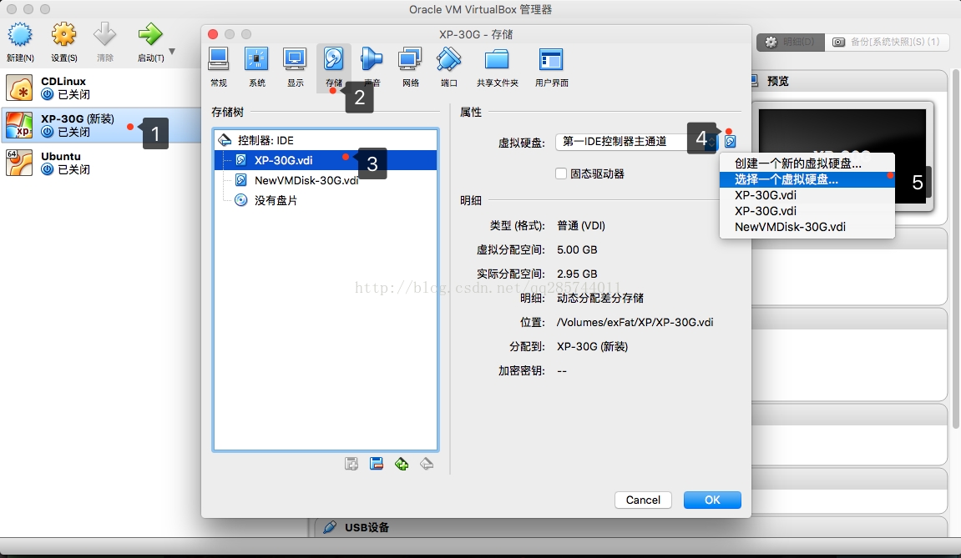Open the IDE primary master channel dropdown
This screenshot has height=558, width=961.
click(x=636, y=142)
